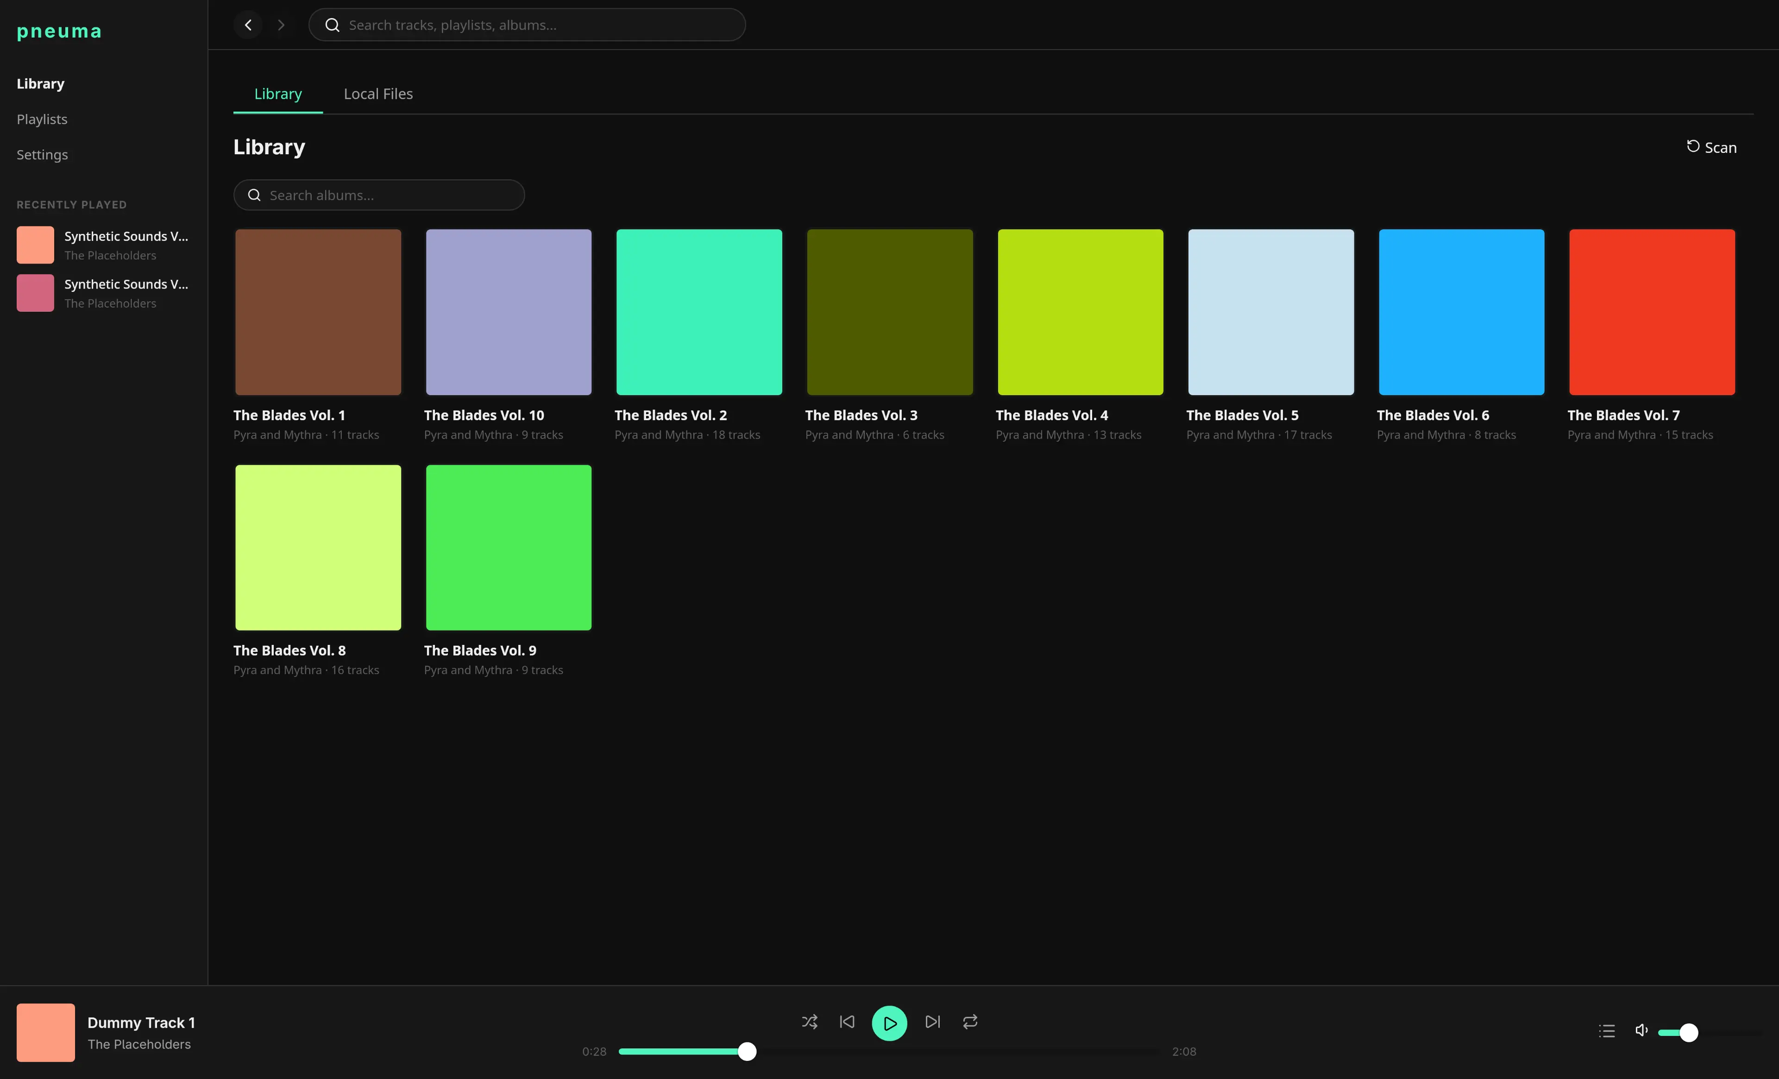Click "Pyra and Mythra · 8 tracks" text
The width and height of the screenshot is (1779, 1079).
[x=1446, y=435]
